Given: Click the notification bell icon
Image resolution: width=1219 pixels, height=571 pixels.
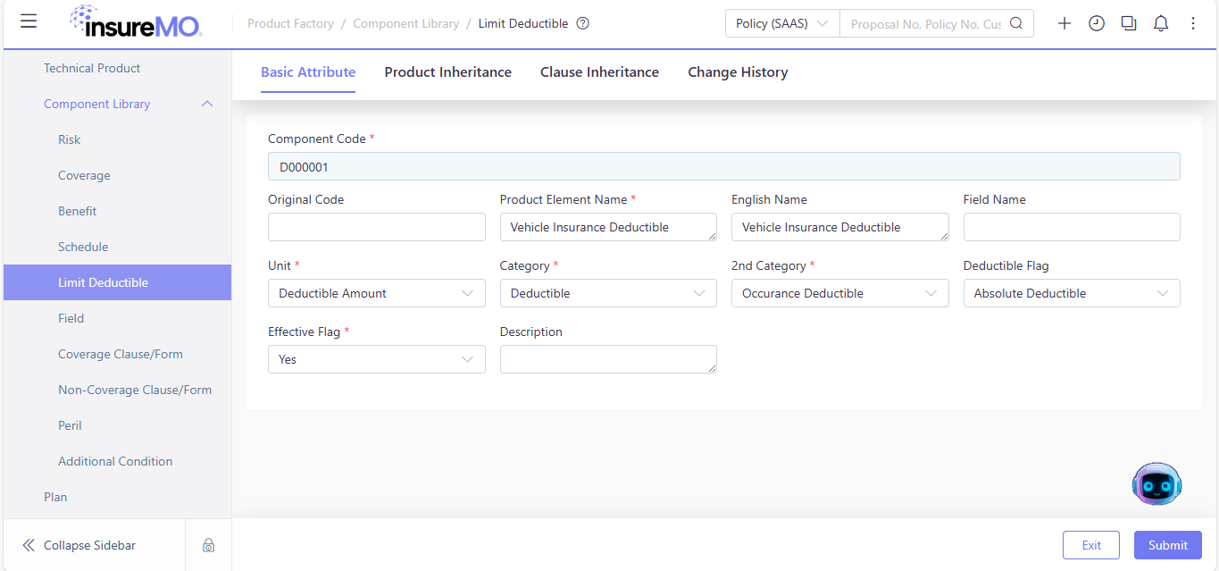Looking at the screenshot, I should click(x=1161, y=23).
